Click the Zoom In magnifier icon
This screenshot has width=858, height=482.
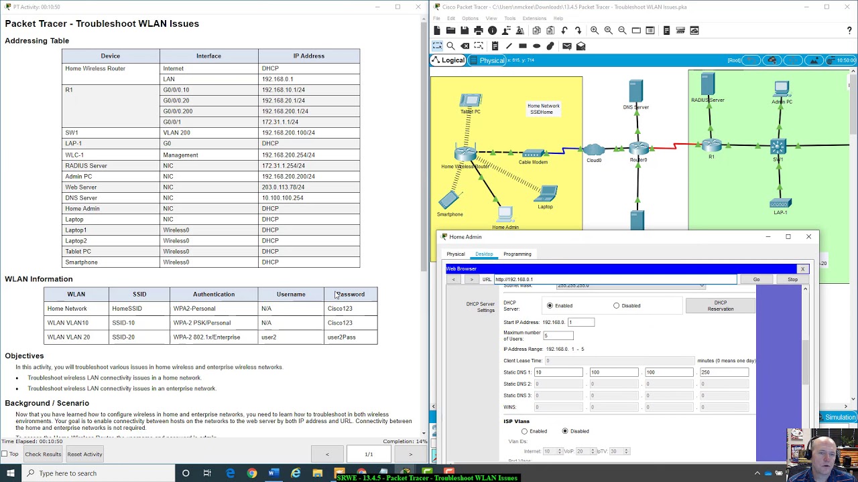click(595, 30)
